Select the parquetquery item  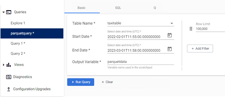click(32, 33)
